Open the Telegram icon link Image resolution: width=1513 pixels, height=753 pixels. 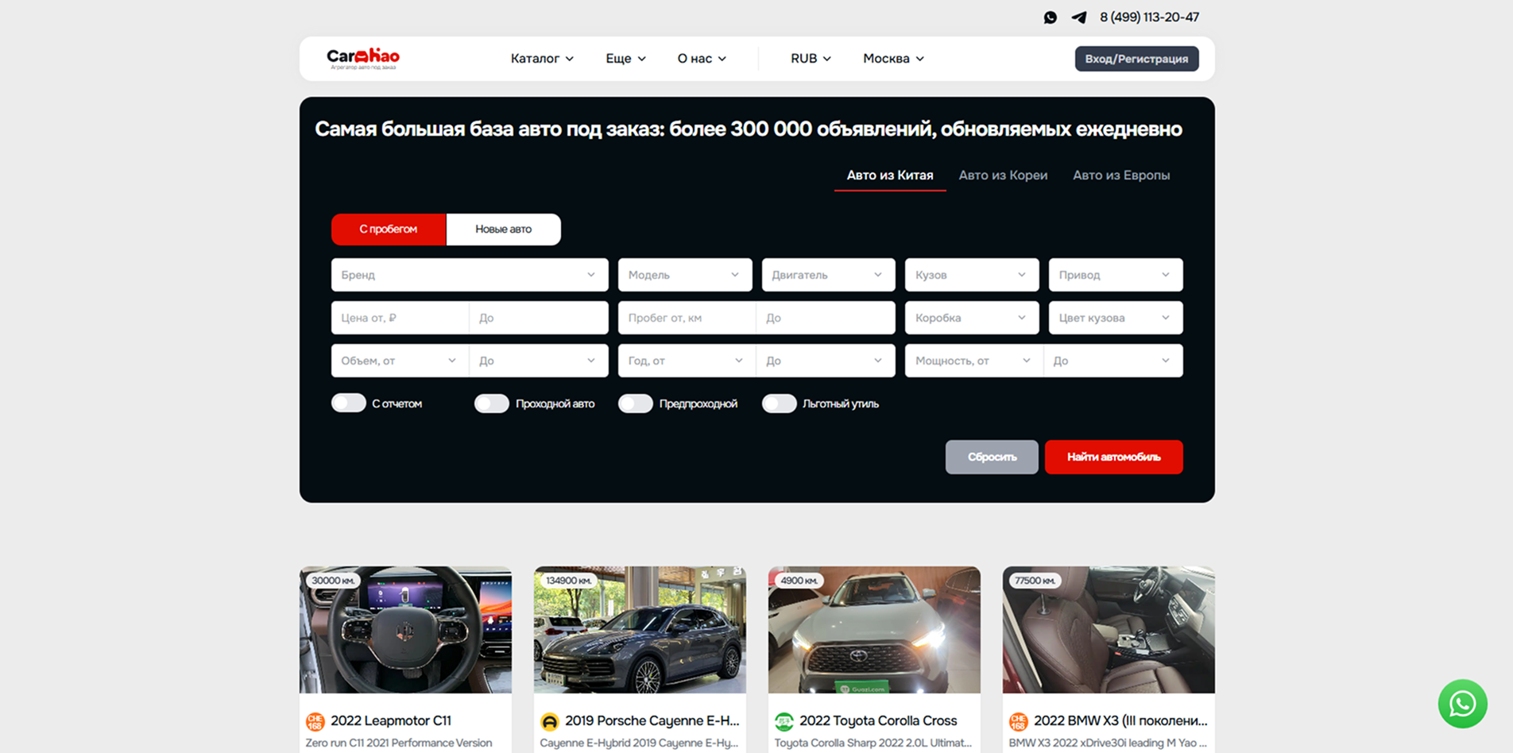1078,17
